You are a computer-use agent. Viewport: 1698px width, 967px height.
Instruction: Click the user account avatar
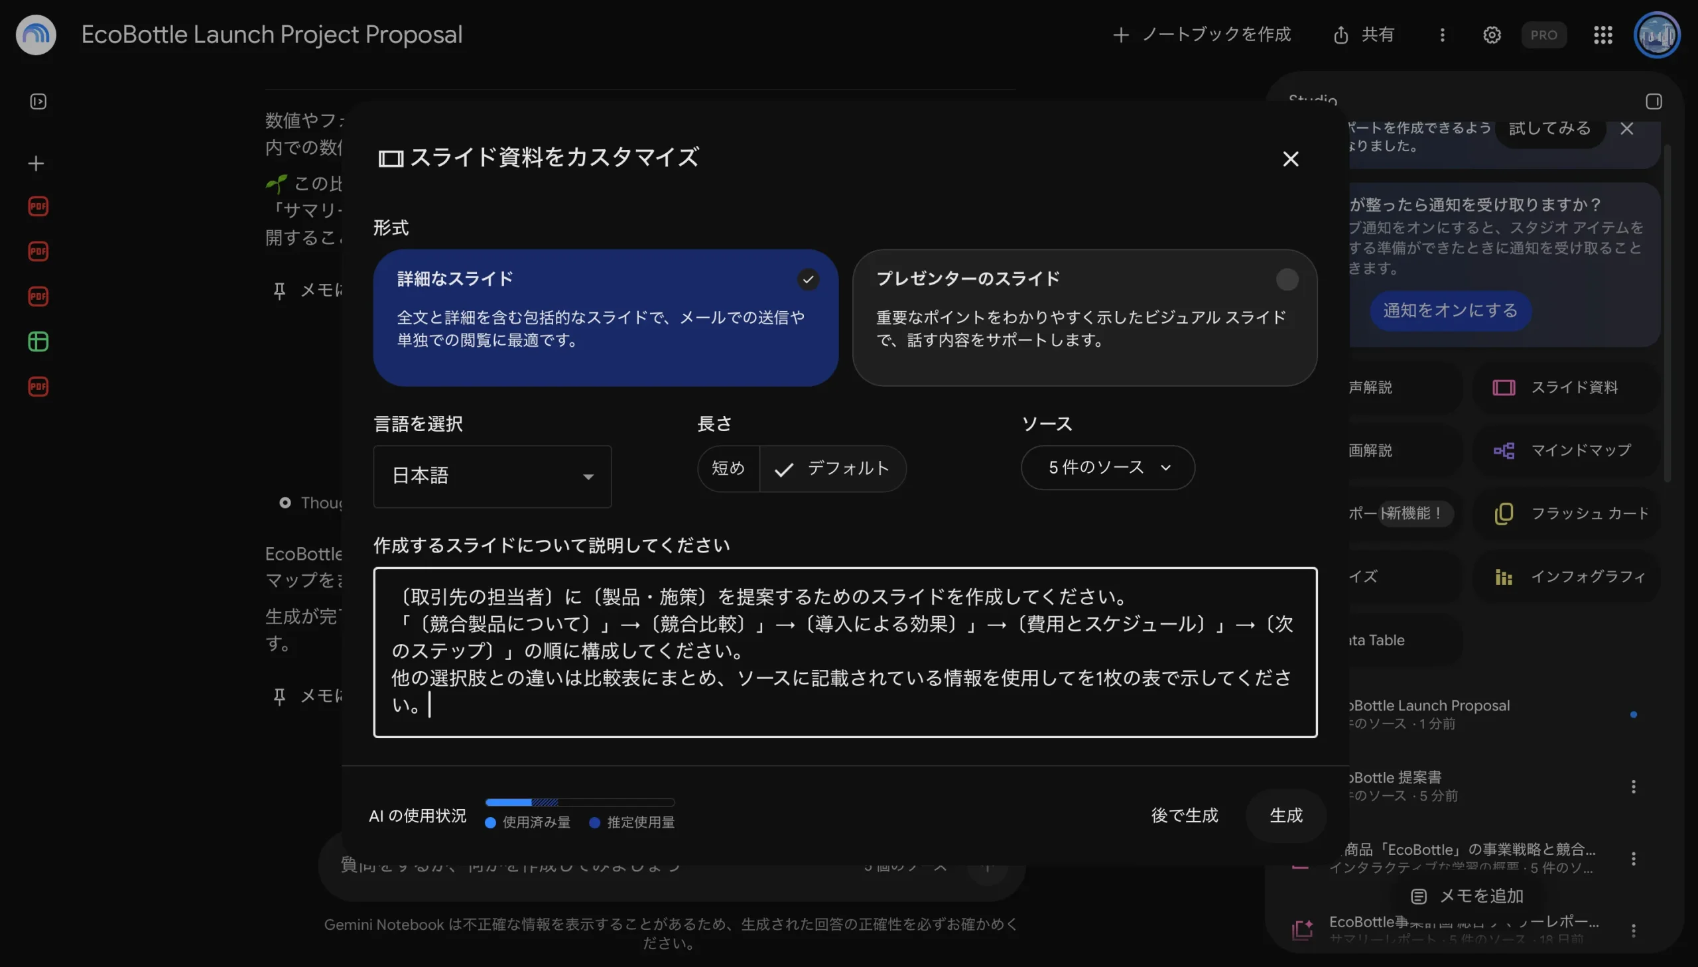1657,34
